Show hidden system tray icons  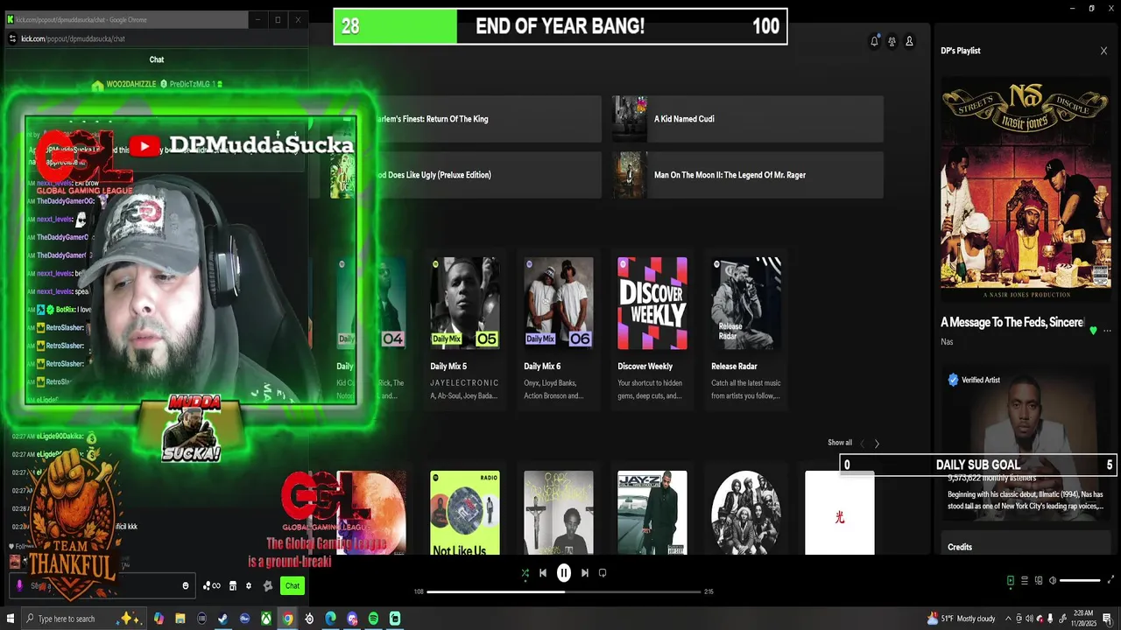[x=1008, y=619]
